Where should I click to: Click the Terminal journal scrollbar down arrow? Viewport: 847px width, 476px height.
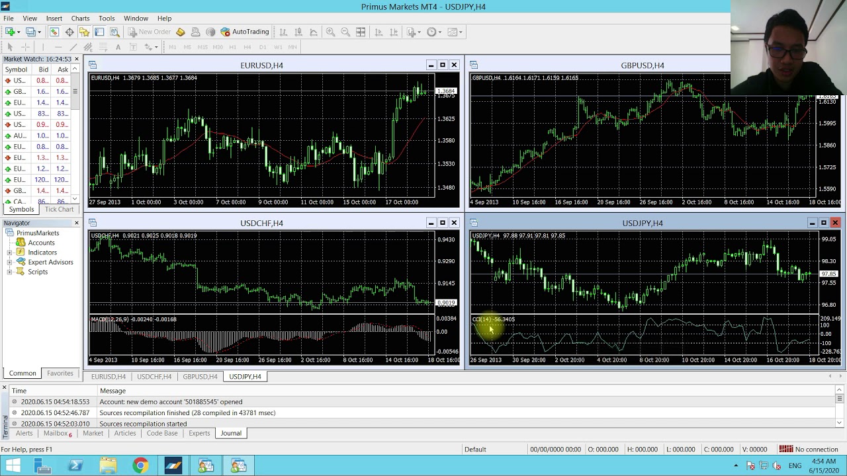pyautogui.click(x=839, y=423)
